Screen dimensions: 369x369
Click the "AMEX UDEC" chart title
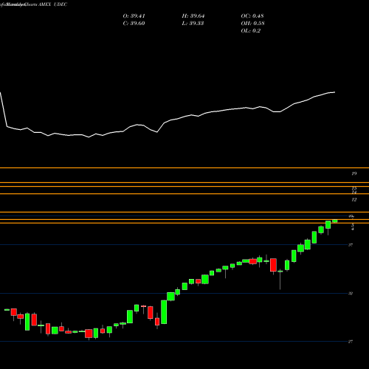click(52, 4)
